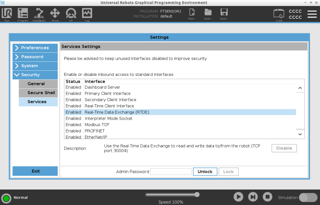Open the I/O tab icon
Screen dimensions: 320x205
point(71,14)
